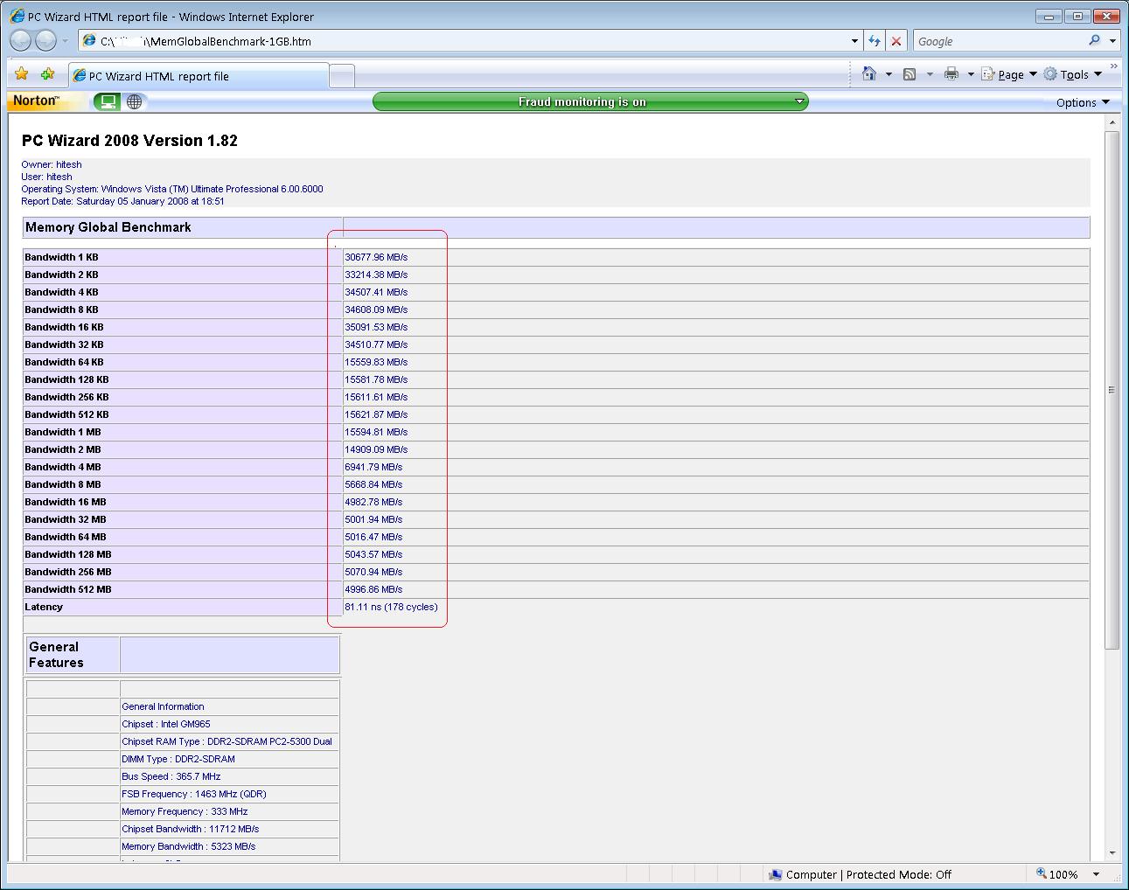Click the Home icon in the command bar
Viewport: 1129px width, 890px height.
coord(869,74)
